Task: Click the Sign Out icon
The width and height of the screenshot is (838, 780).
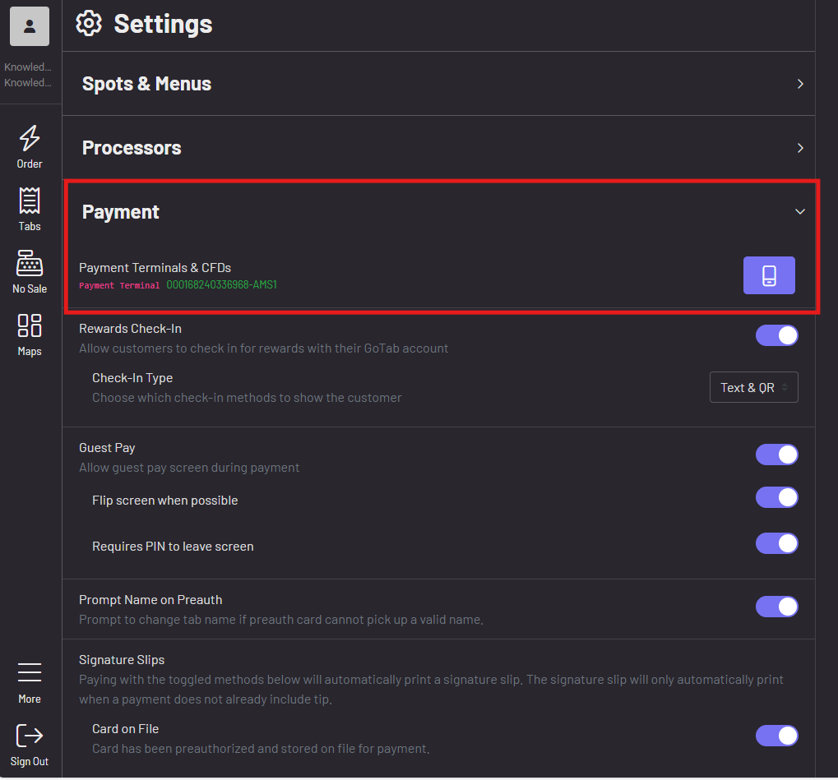Action: [30, 736]
